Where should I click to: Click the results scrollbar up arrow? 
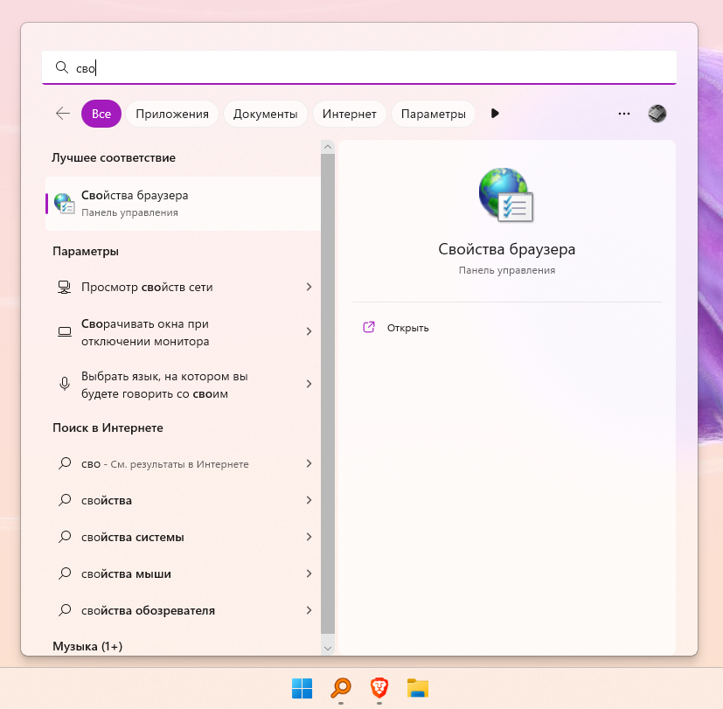click(328, 147)
